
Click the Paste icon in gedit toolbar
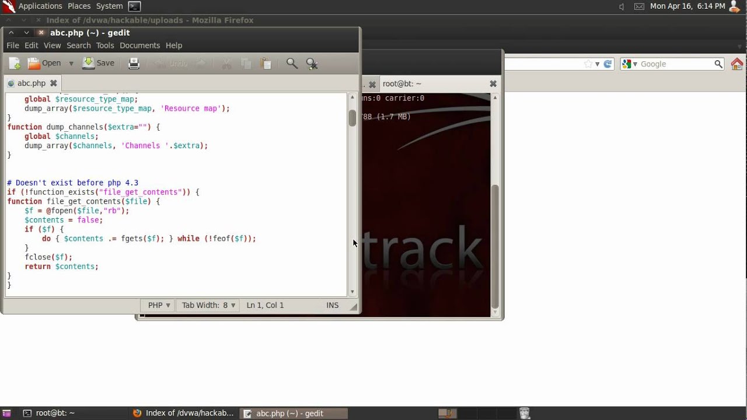266,64
